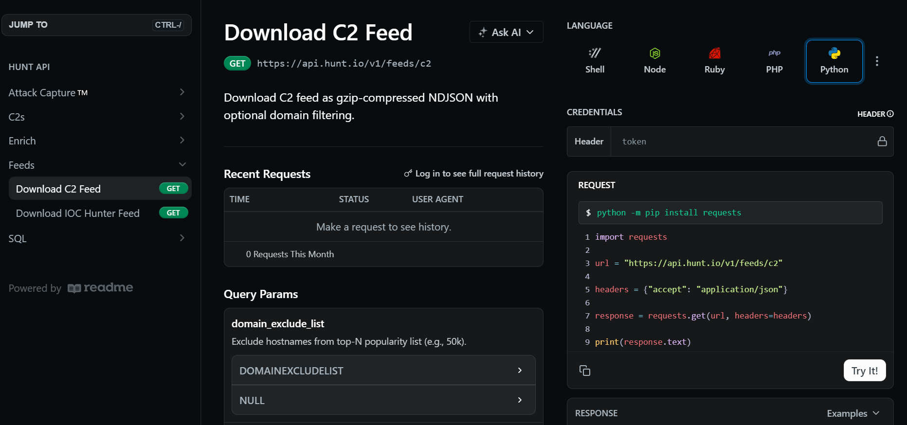907x425 pixels.
Task: Click the Make a request to see history message
Action: coord(383,227)
